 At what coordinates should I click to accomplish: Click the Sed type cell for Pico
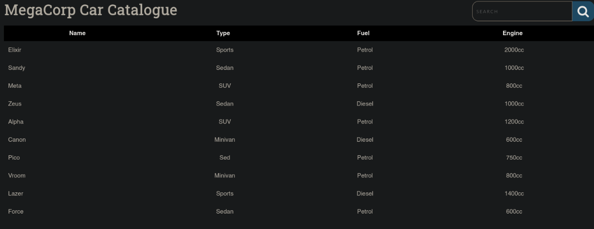tap(224, 158)
